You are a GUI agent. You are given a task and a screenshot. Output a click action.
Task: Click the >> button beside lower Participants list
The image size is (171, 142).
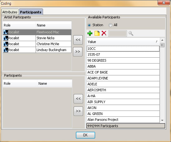pyautogui.click(x=78, y=111)
